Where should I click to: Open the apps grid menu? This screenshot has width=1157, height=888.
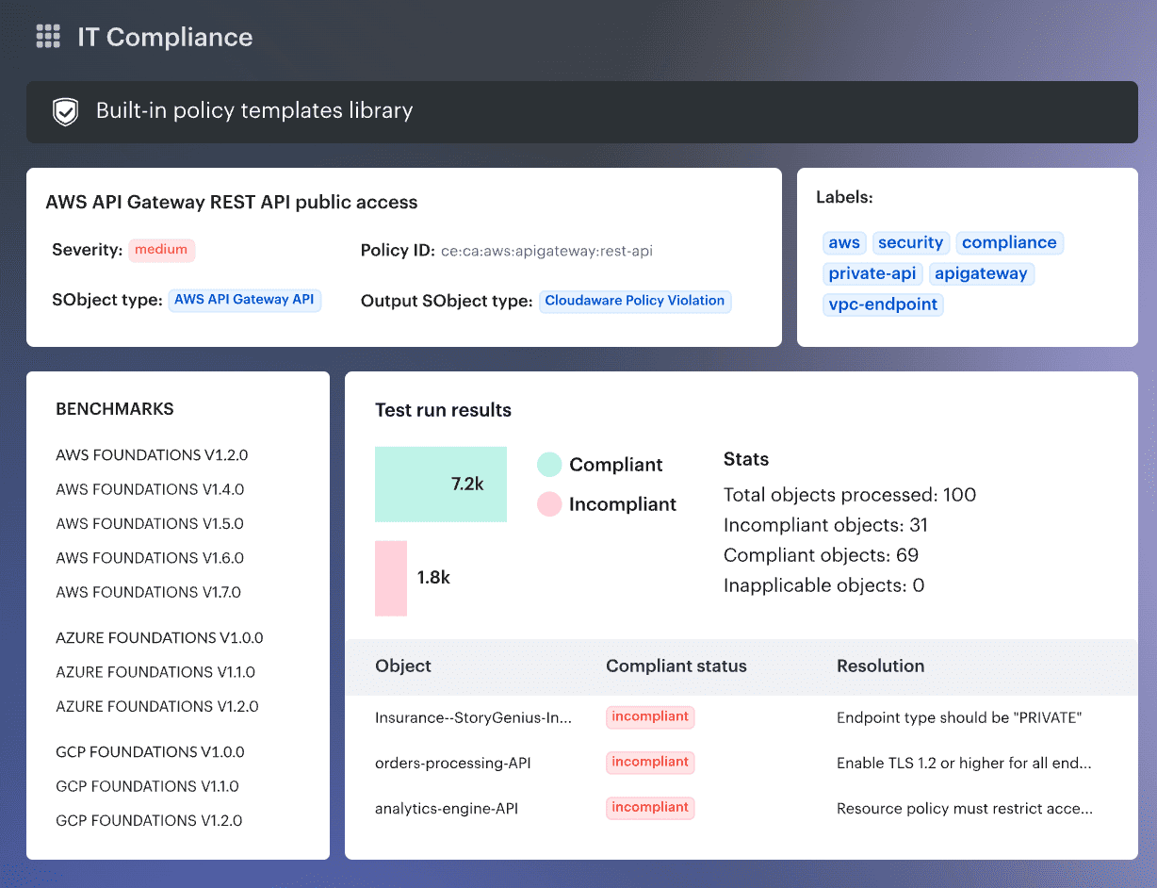click(x=47, y=38)
